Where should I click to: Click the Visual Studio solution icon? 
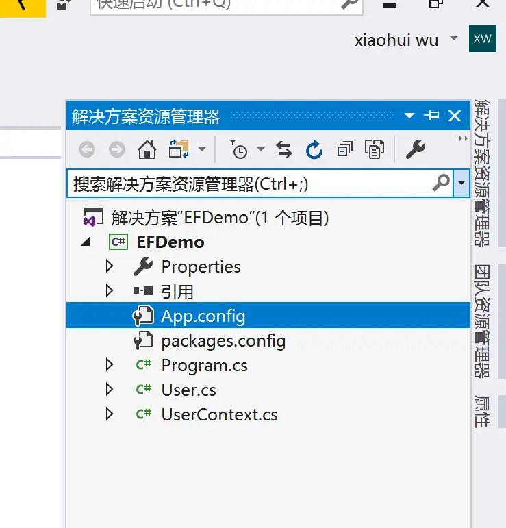pos(93,217)
